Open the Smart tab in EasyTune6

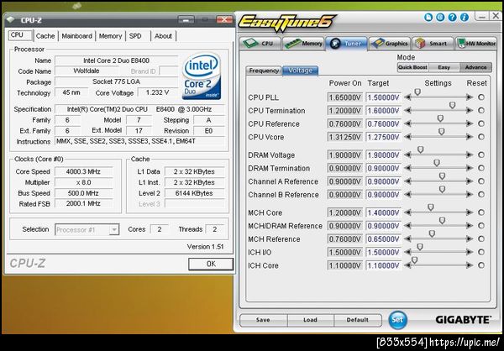coord(433,44)
